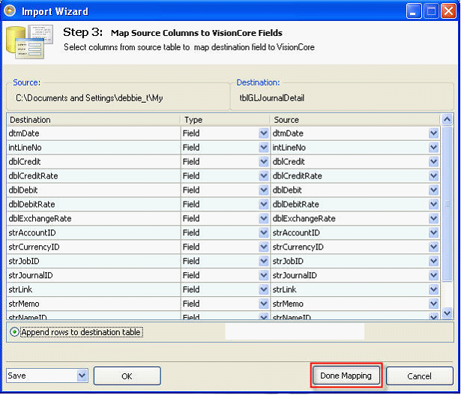The width and height of the screenshot is (461, 395).
Task: Open Type dropdown for strCurrencyID
Action: (x=263, y=247)
